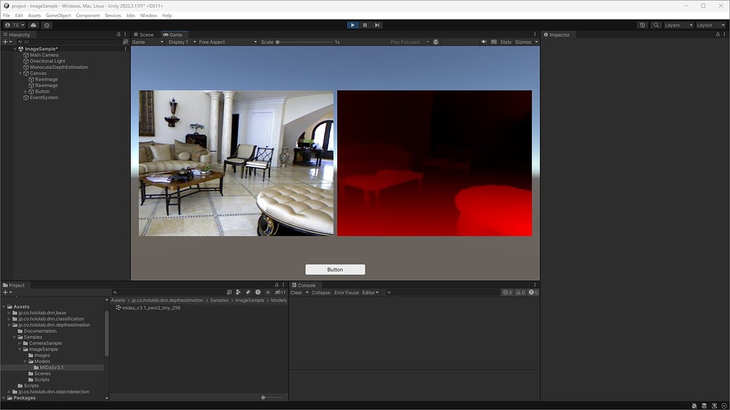The width and height of the screenshot is (730, 410).
Task: Enable Collapse in the Console
Action: pos(321,292)
